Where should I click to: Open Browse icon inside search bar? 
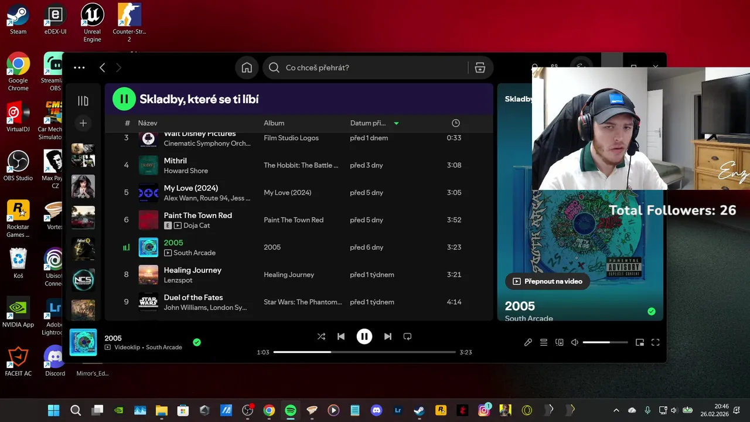click(x=480, y=67)
